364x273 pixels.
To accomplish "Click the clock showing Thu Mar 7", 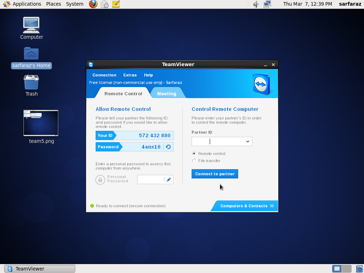I will tap(307, 4).
